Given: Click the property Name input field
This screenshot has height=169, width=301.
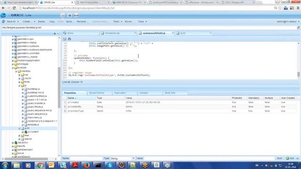Looking at the screenshot, I should (x=86, y=159).
